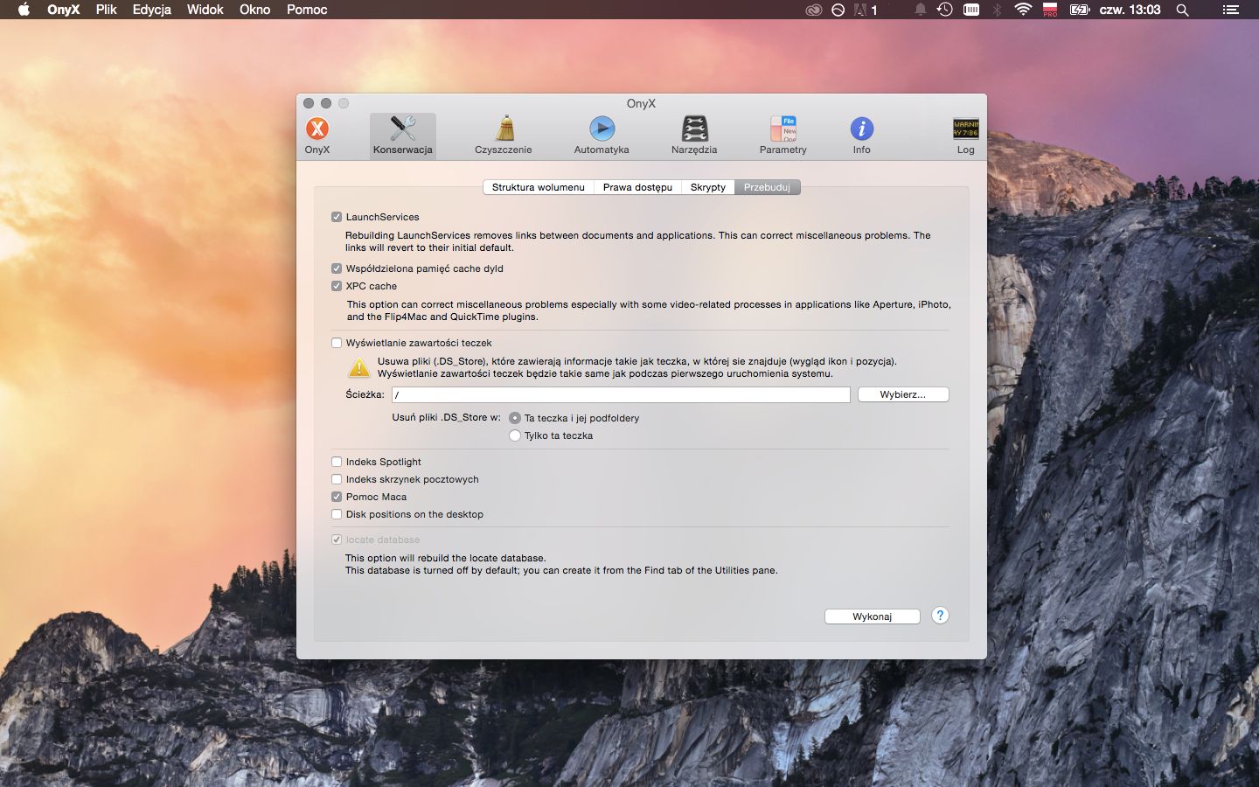This screenshot has width=1259, height=787.
Task: Open the Okno menu
Action: point(255,10)
